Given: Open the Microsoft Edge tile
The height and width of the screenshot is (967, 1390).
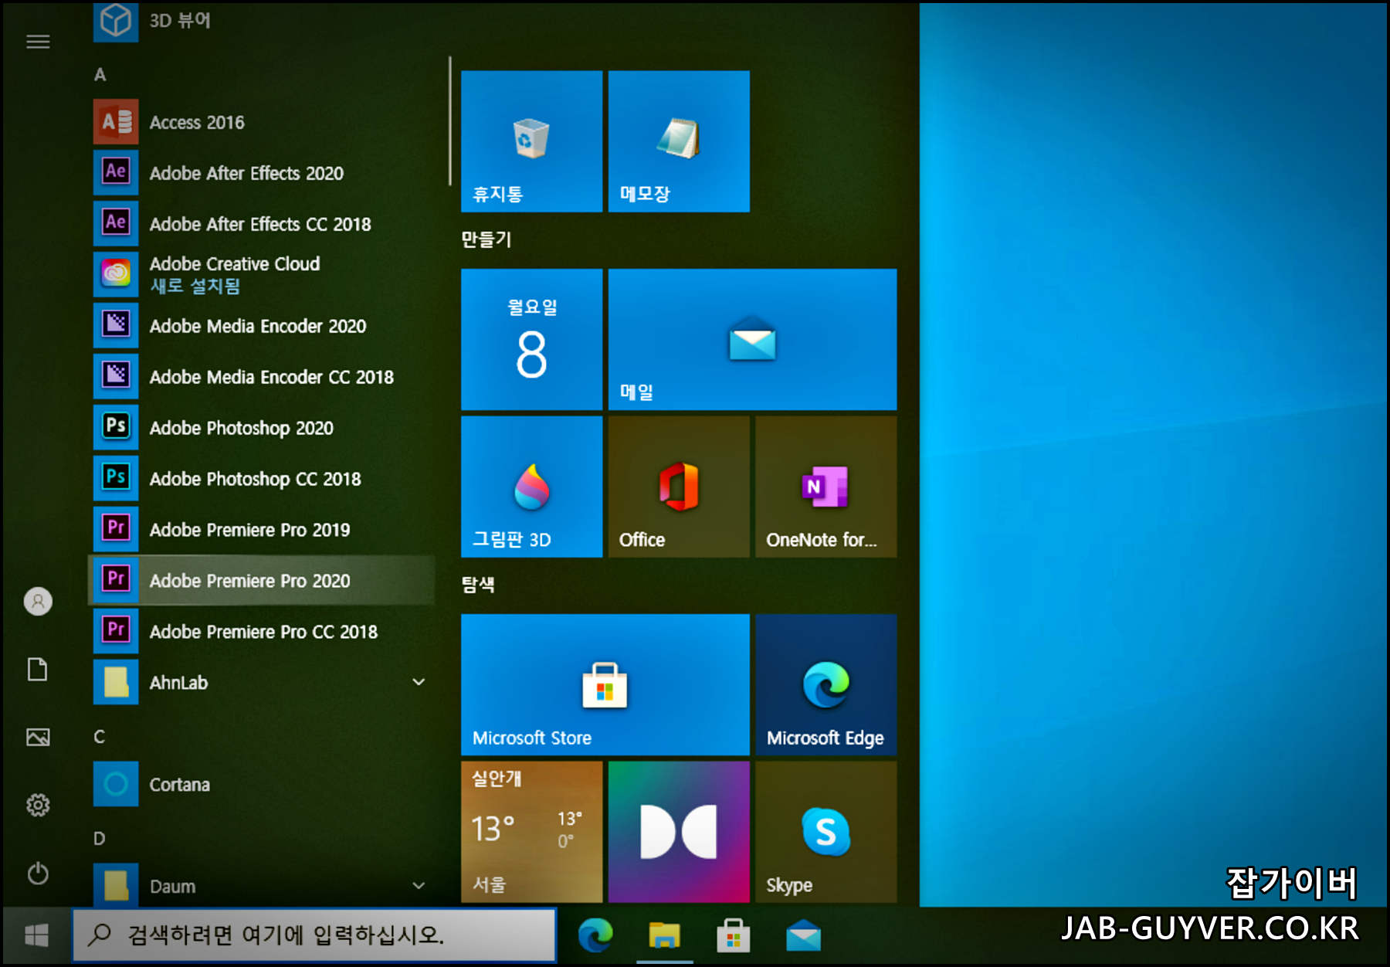Looking at the screenshot, I should (826, 684).
